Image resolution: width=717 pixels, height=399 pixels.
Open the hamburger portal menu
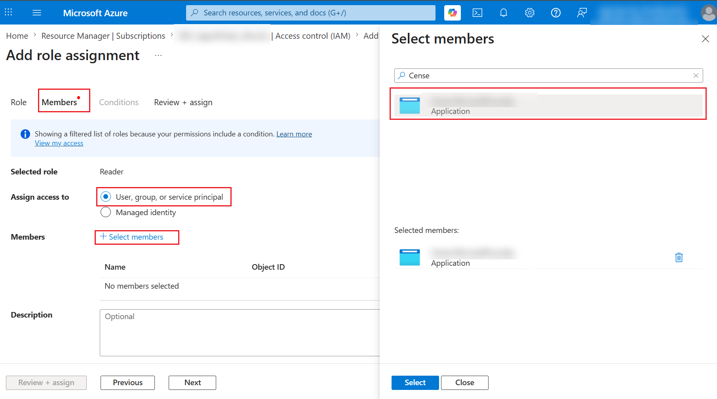37,13
